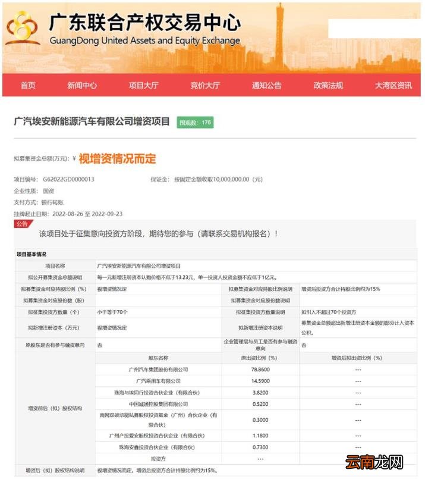The width and height of the screenshot is (425, 479).
Task: Click shareholder 广州汽车集团股份有限公司
Action: pyautogui.click(x=158, y=370)
